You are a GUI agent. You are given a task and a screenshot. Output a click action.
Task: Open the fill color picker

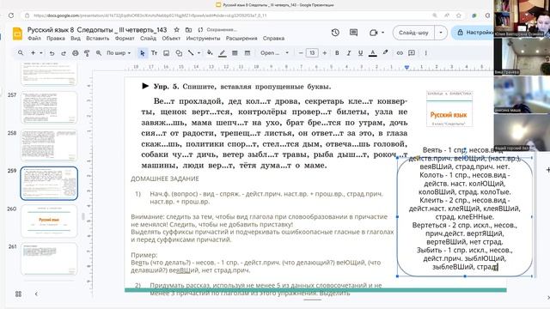[210, 53]
